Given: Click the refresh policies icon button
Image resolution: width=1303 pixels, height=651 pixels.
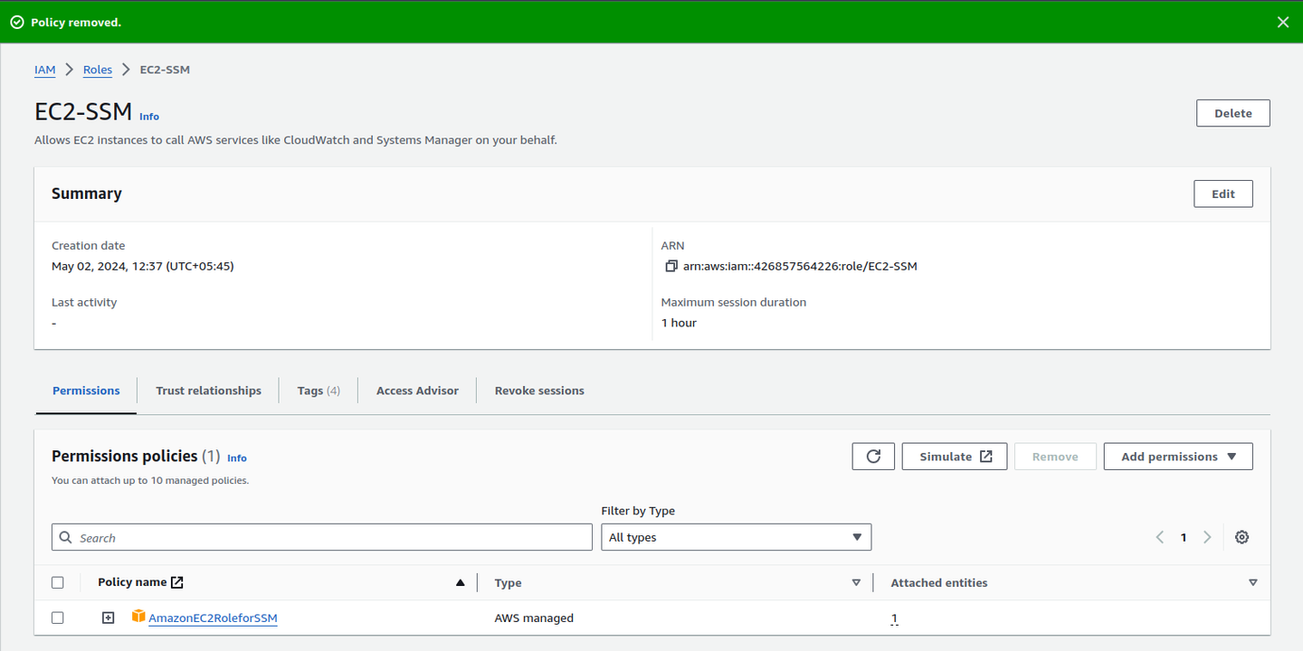Looking at the screenshot, I should (873, 457).
